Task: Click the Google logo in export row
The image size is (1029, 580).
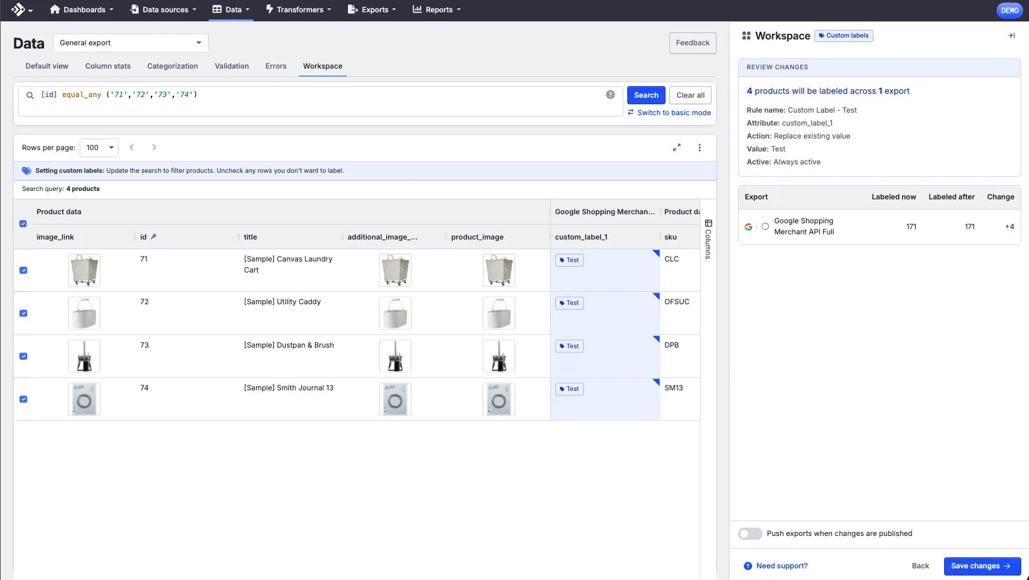Action: point(748,227)
